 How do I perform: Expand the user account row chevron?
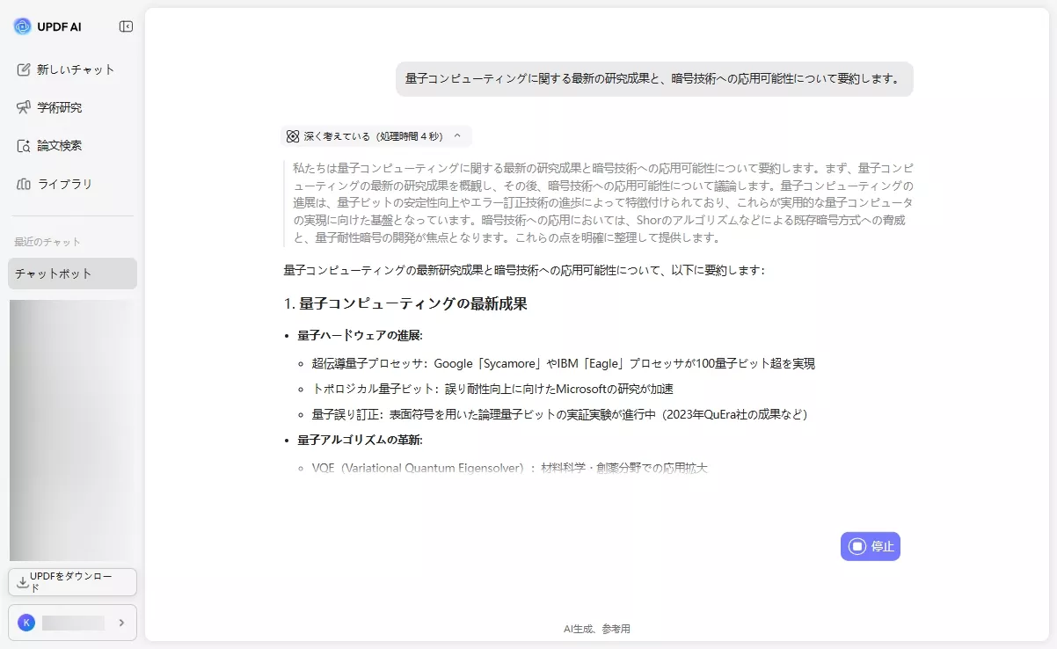[x=122, y=622]
